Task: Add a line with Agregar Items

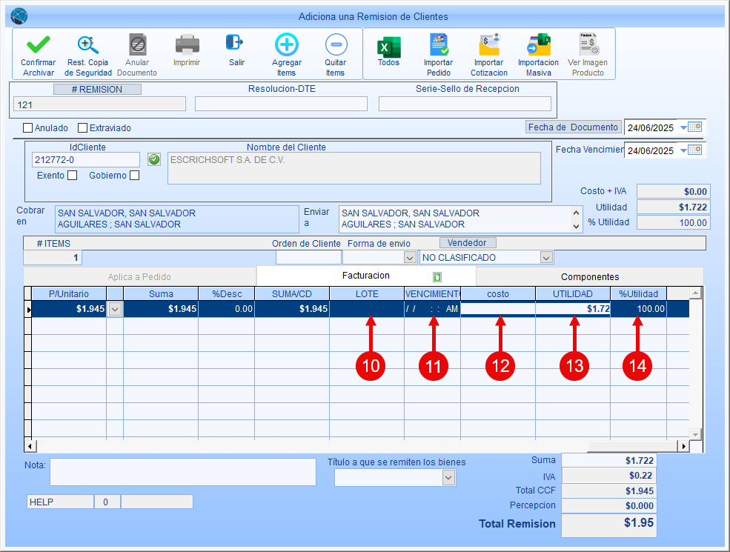Action: tap(286, 46)
